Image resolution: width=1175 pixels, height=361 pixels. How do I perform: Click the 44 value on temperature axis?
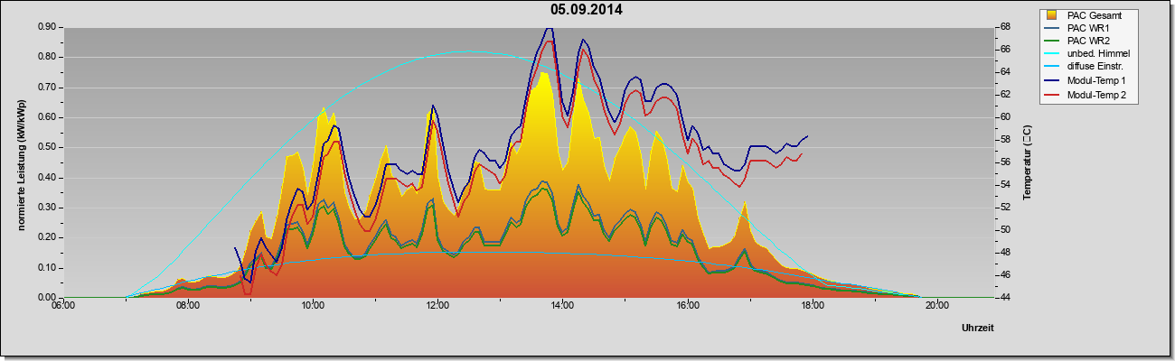click(x=1004, y=297)
